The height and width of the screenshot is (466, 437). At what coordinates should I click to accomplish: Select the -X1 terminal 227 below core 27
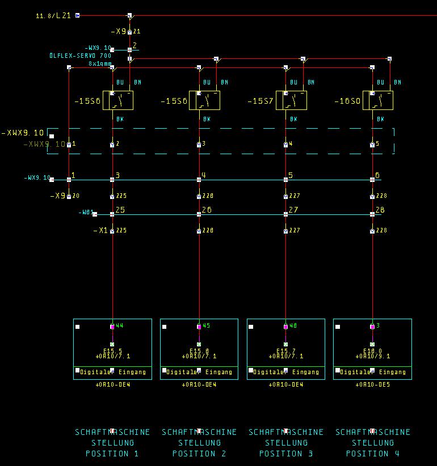[x=285, y=231]
